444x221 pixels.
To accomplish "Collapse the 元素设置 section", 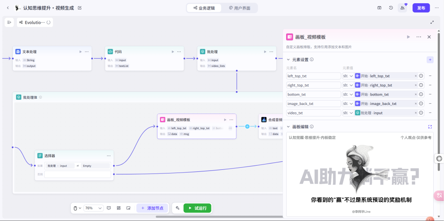I will point(289,59).
